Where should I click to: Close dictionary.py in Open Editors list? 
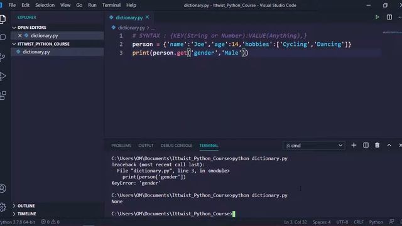tap(19, 36)
